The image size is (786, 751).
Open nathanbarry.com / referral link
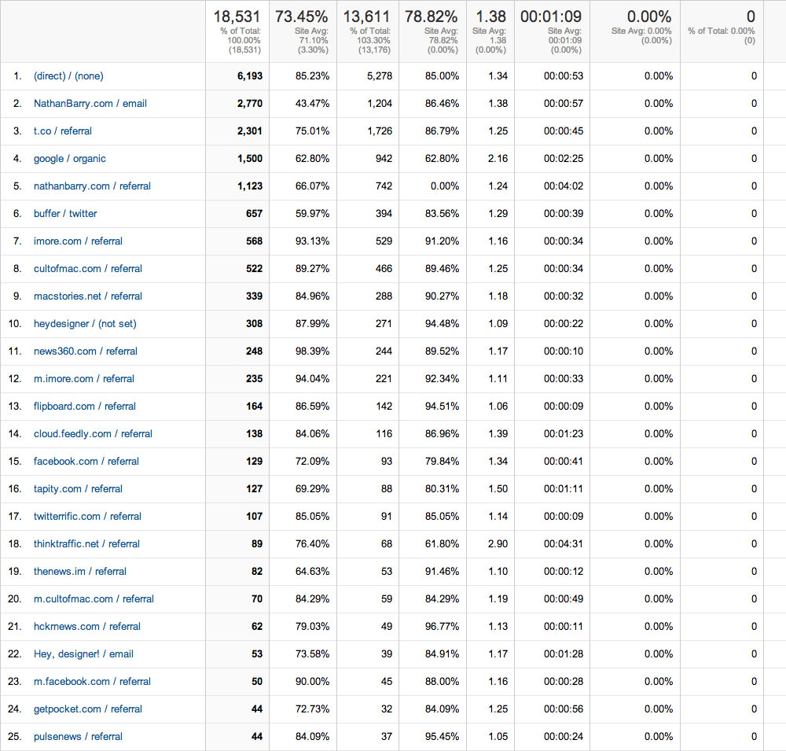pyautogui.click(x=92, y=186)
